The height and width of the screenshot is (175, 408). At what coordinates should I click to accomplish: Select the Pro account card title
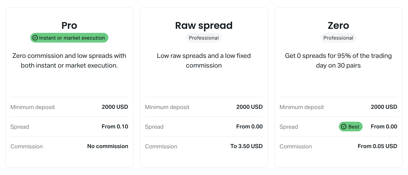69,26
